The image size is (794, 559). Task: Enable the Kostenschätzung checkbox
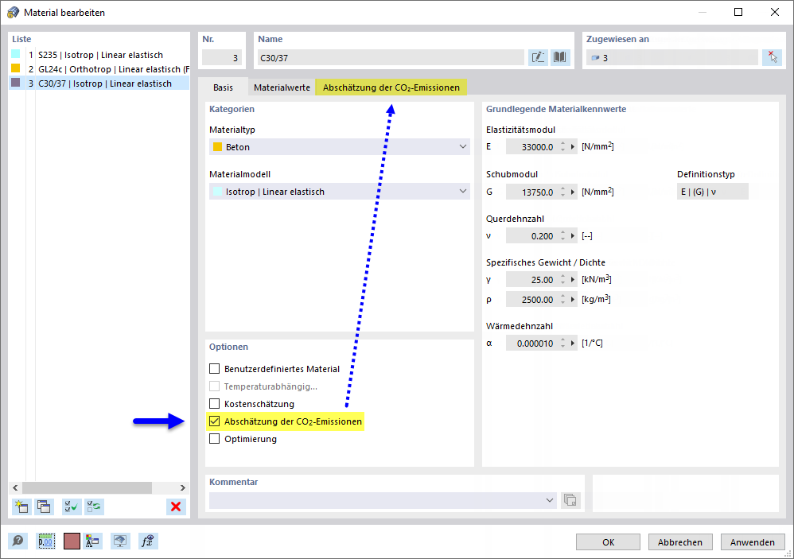click(x=215, y=404)
